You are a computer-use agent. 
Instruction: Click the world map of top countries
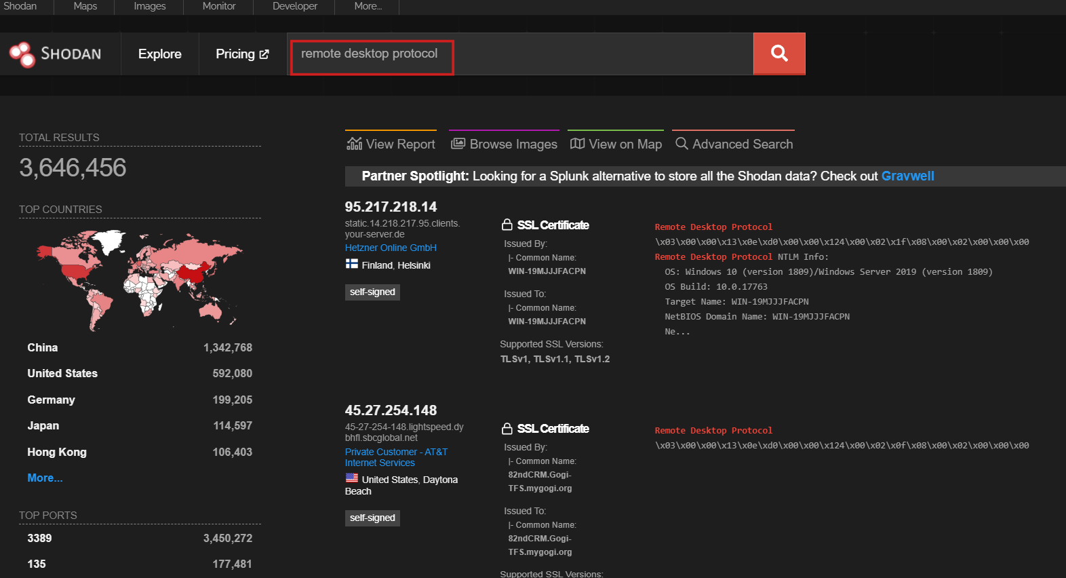[x=140, y=280]
